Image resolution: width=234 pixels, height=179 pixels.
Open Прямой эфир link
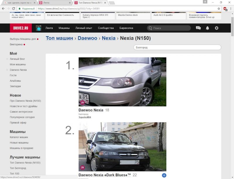18,123
